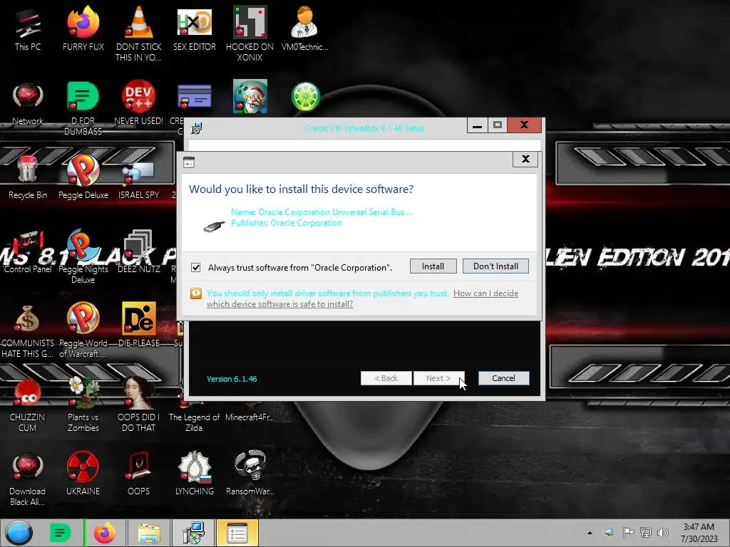Click the grayed Next button in setup
Screen dimensions: 730x547
(x=438, y=378)
